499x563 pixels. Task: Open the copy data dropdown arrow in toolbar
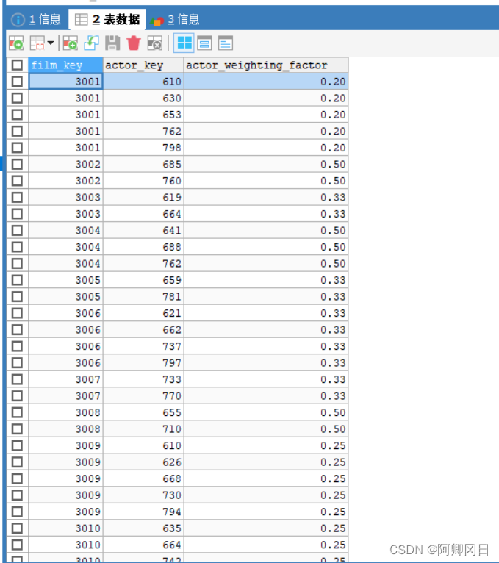point(50,43)
